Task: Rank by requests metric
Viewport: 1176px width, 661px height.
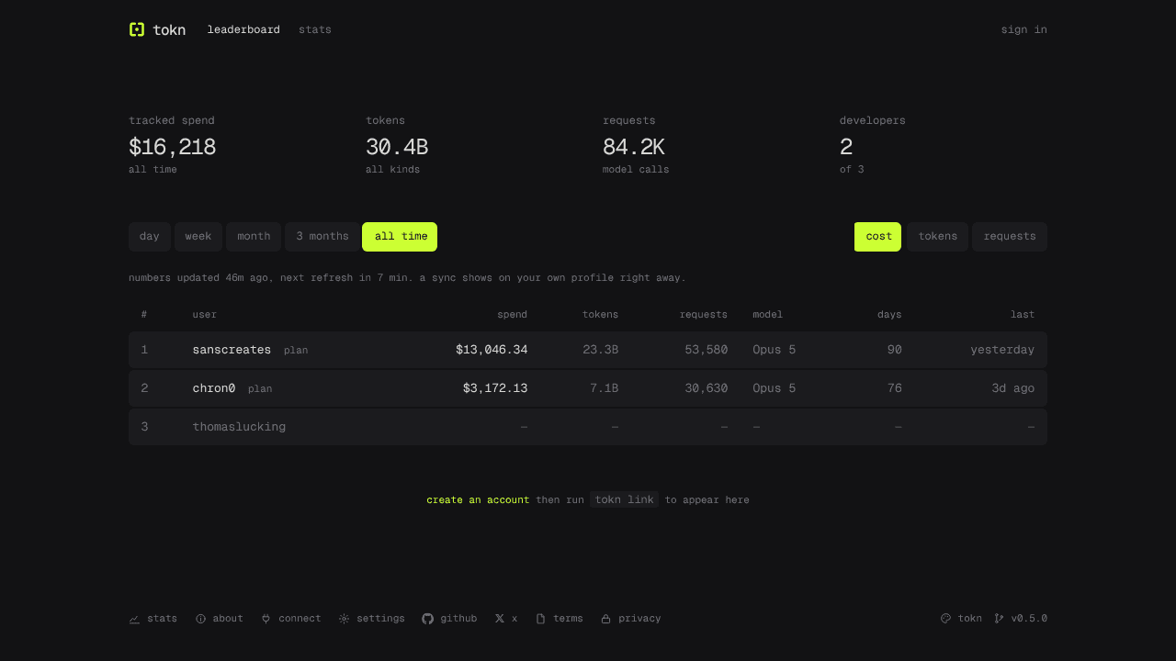Action: (1010, 237)
